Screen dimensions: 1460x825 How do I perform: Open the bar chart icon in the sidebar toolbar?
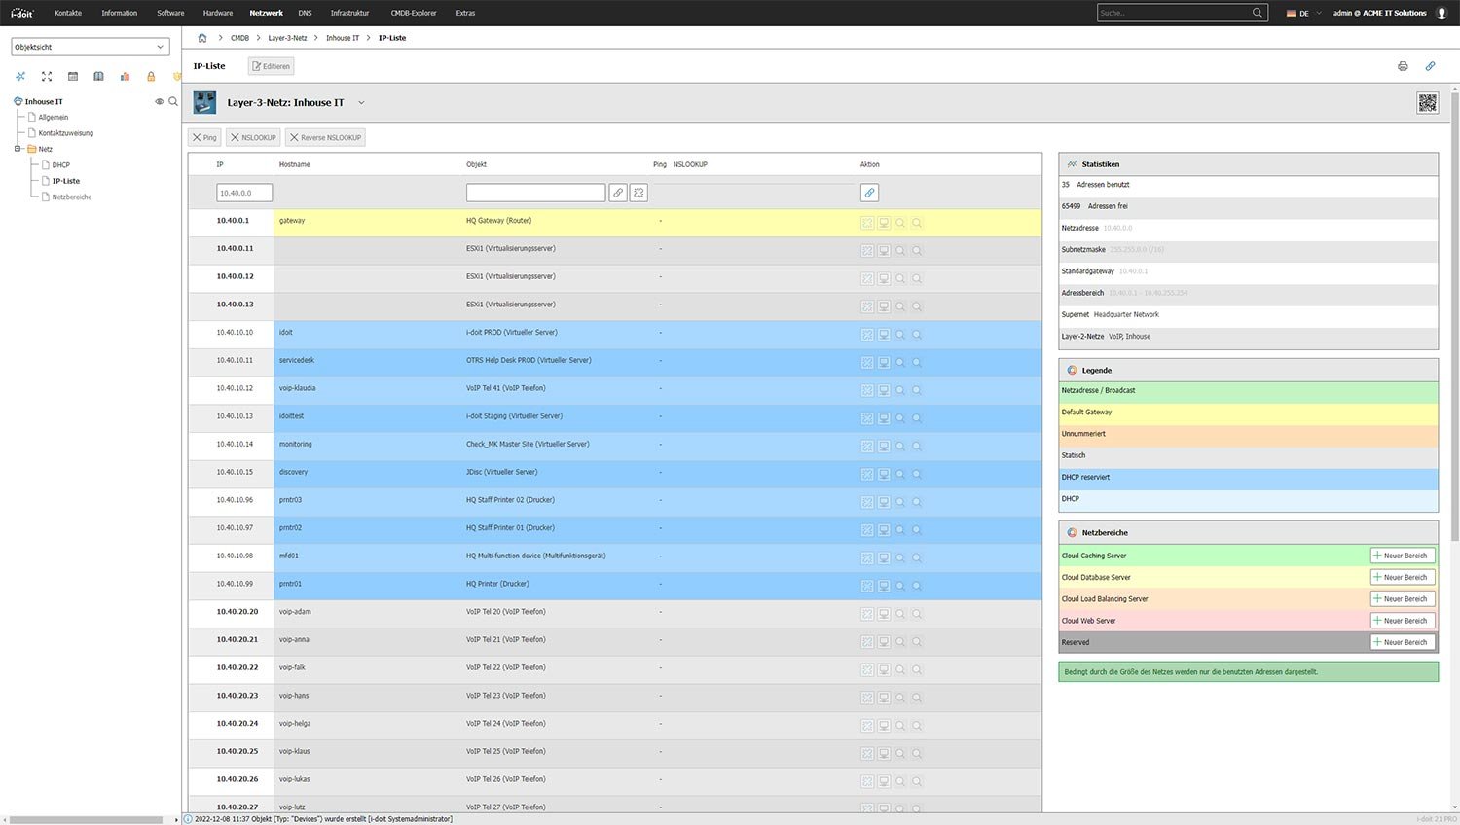click(125, 76)
